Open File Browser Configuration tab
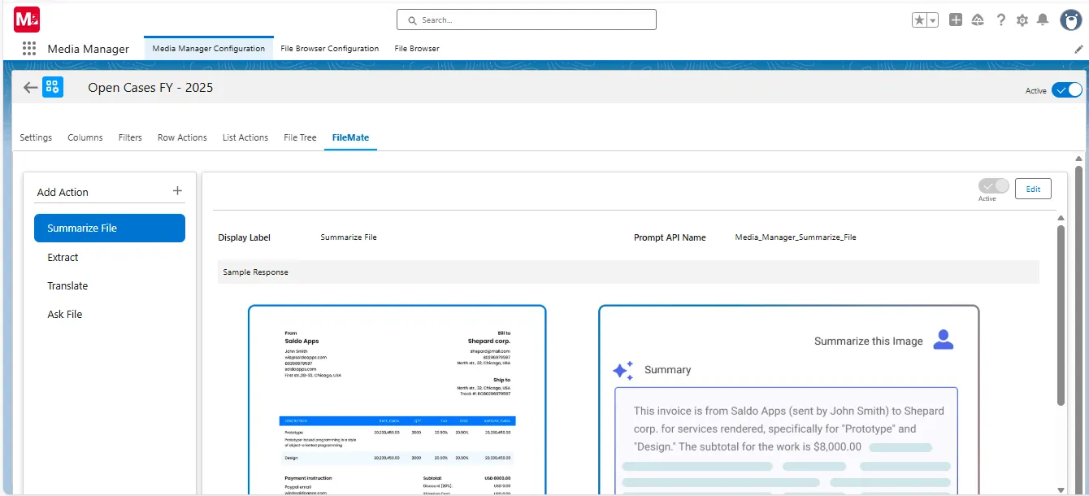Screen dimensions: 1089x496 pyautogui.click(x=330, y=48)
